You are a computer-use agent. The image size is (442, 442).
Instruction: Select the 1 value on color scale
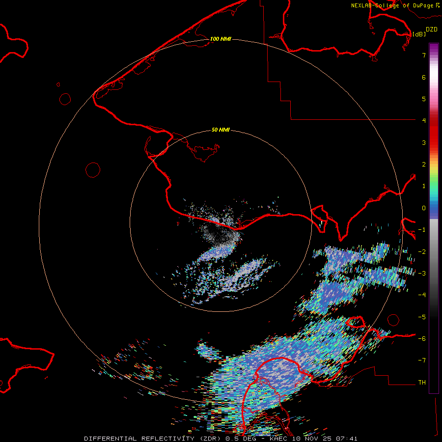click(424, 186)
